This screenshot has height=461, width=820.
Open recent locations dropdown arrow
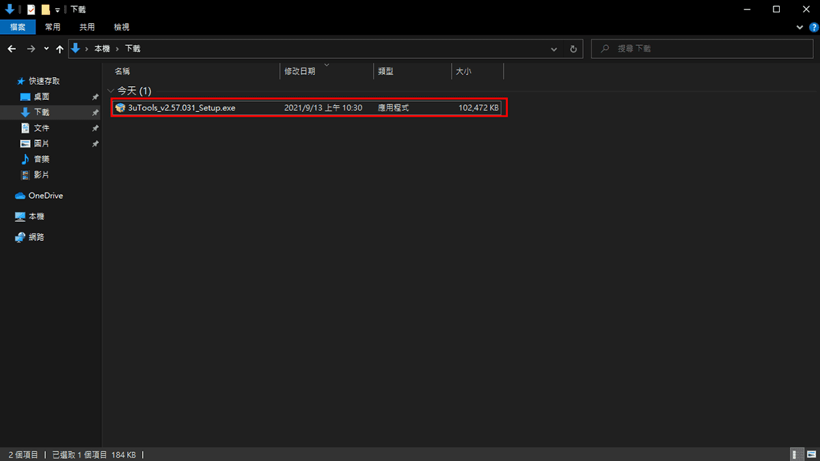46,49
